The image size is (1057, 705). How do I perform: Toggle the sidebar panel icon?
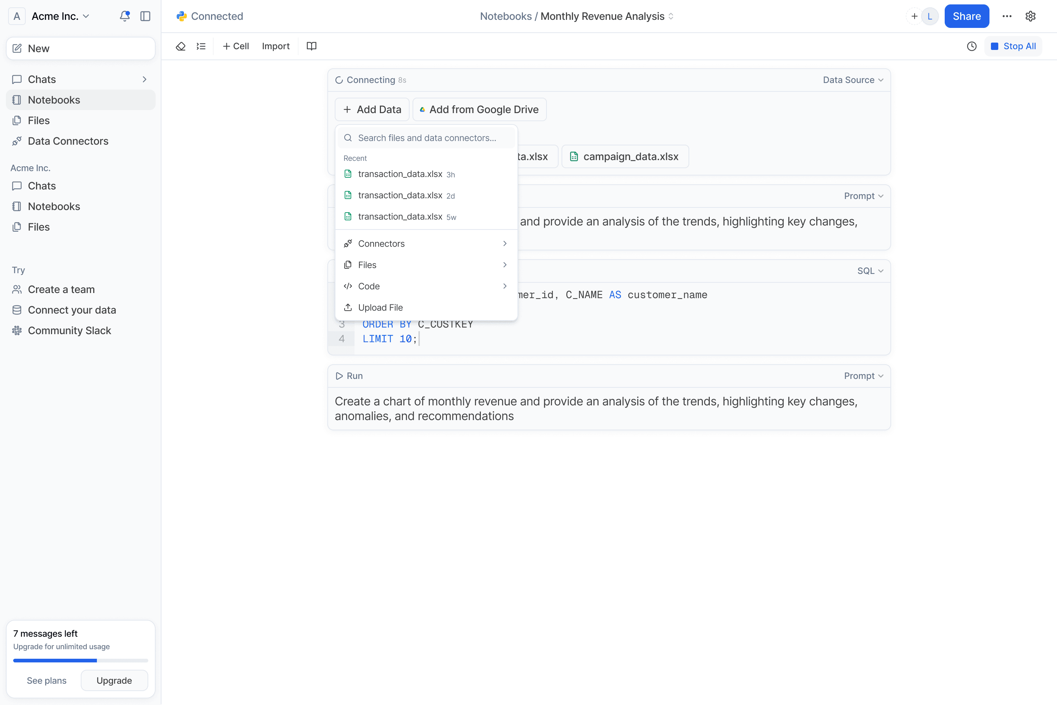(145, 16)
